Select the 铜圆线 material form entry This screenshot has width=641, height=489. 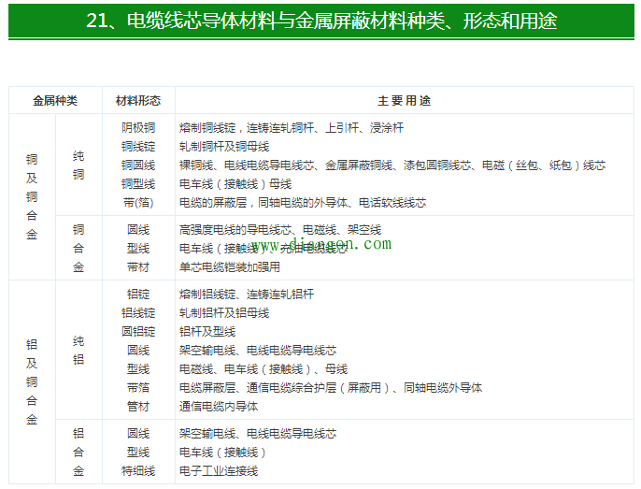(x=137, y=165)
